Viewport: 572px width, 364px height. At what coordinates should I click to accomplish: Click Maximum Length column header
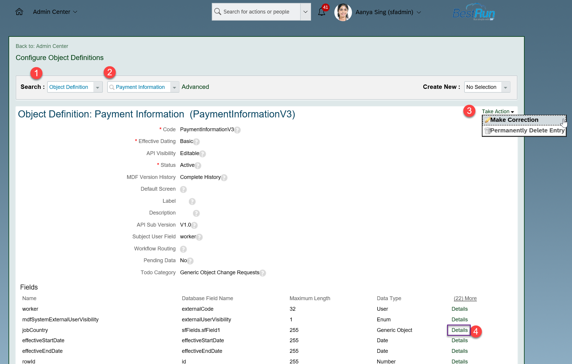(x=310, y=298)
